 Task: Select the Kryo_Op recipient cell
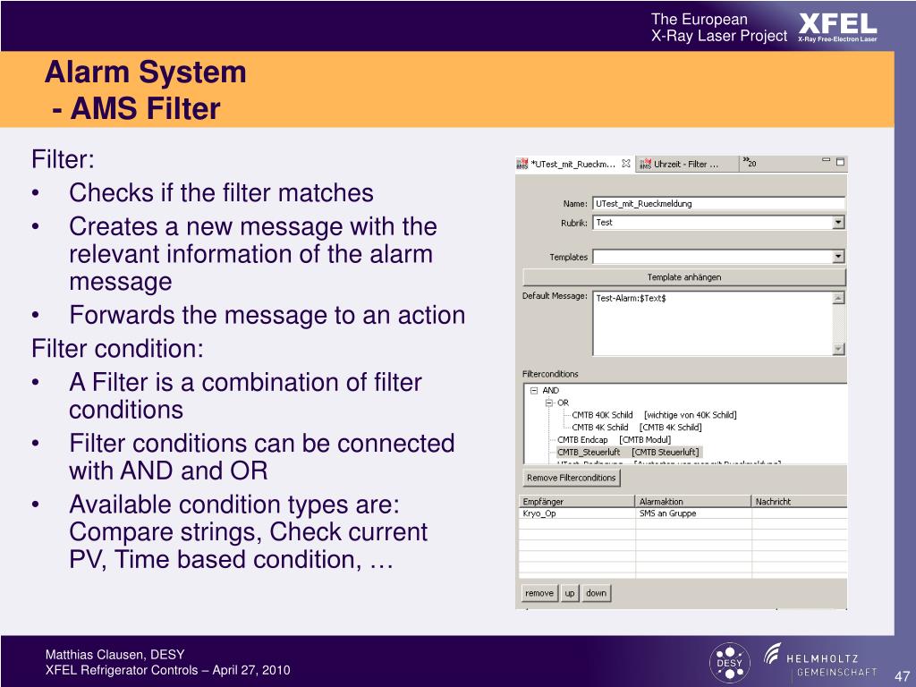pos(576,513)
